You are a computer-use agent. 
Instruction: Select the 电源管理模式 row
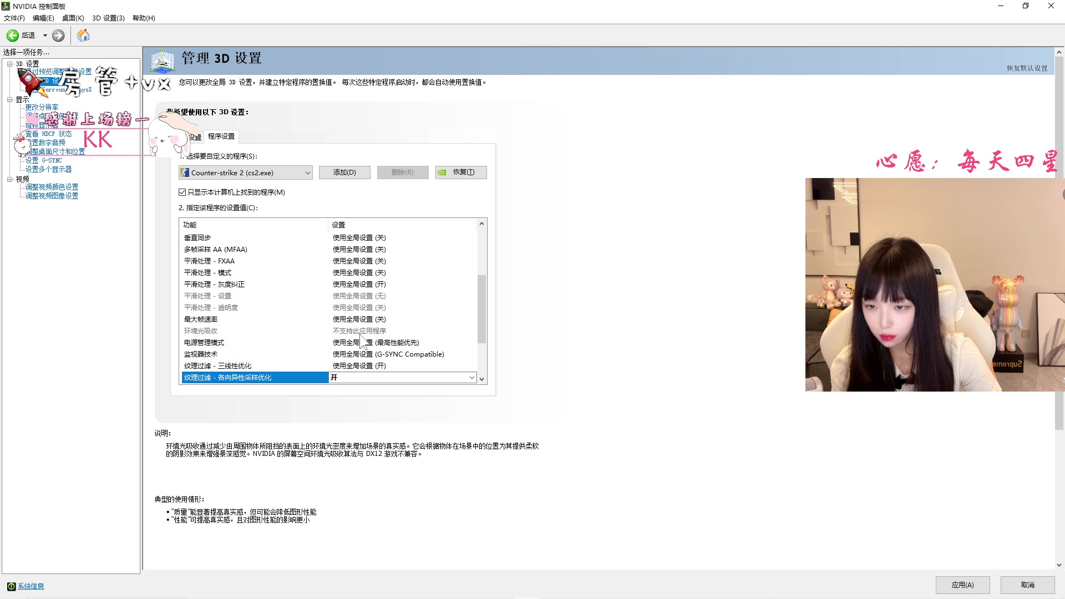coord(329,343)
